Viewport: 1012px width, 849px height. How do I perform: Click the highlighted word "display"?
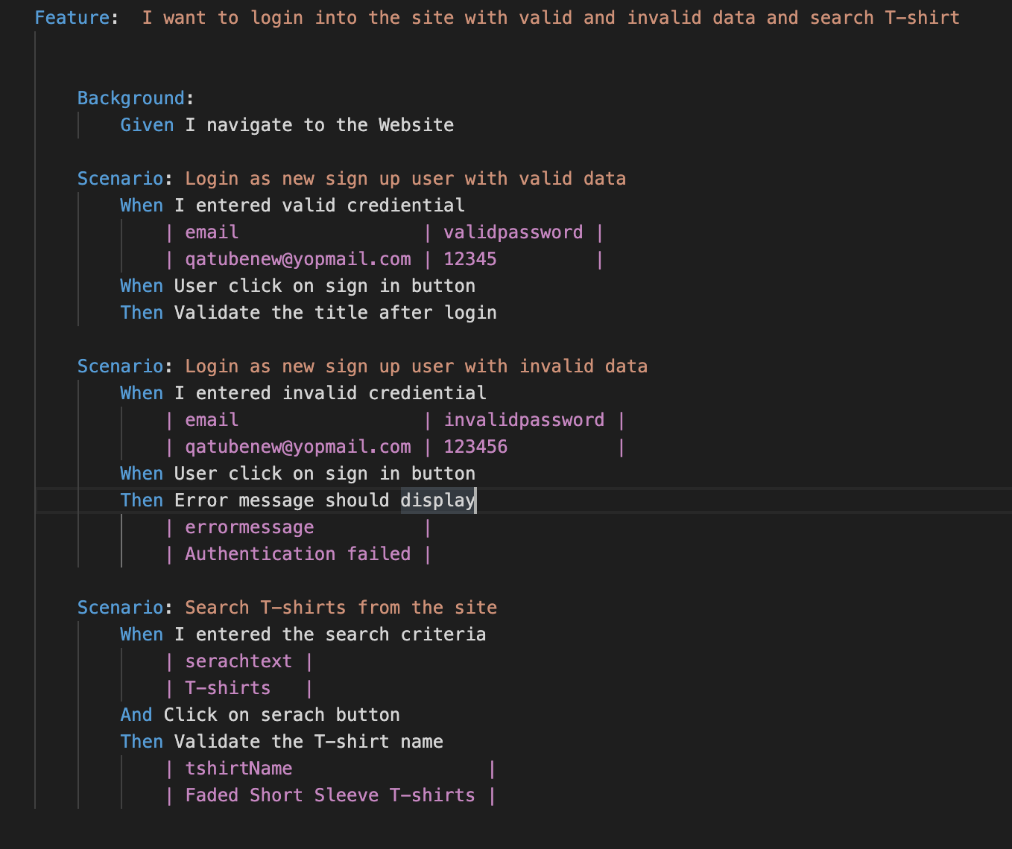[437, 500]
